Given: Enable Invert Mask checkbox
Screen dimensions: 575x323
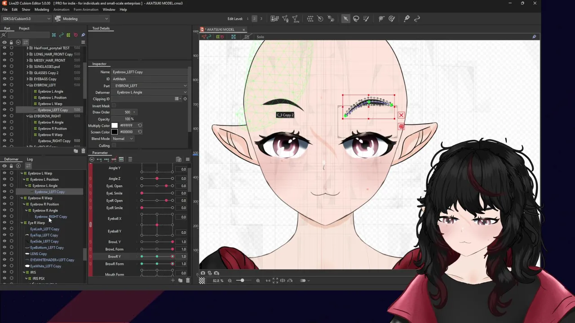Looking at the screenshot, I should pyautogui.click(x=114, y=106).
